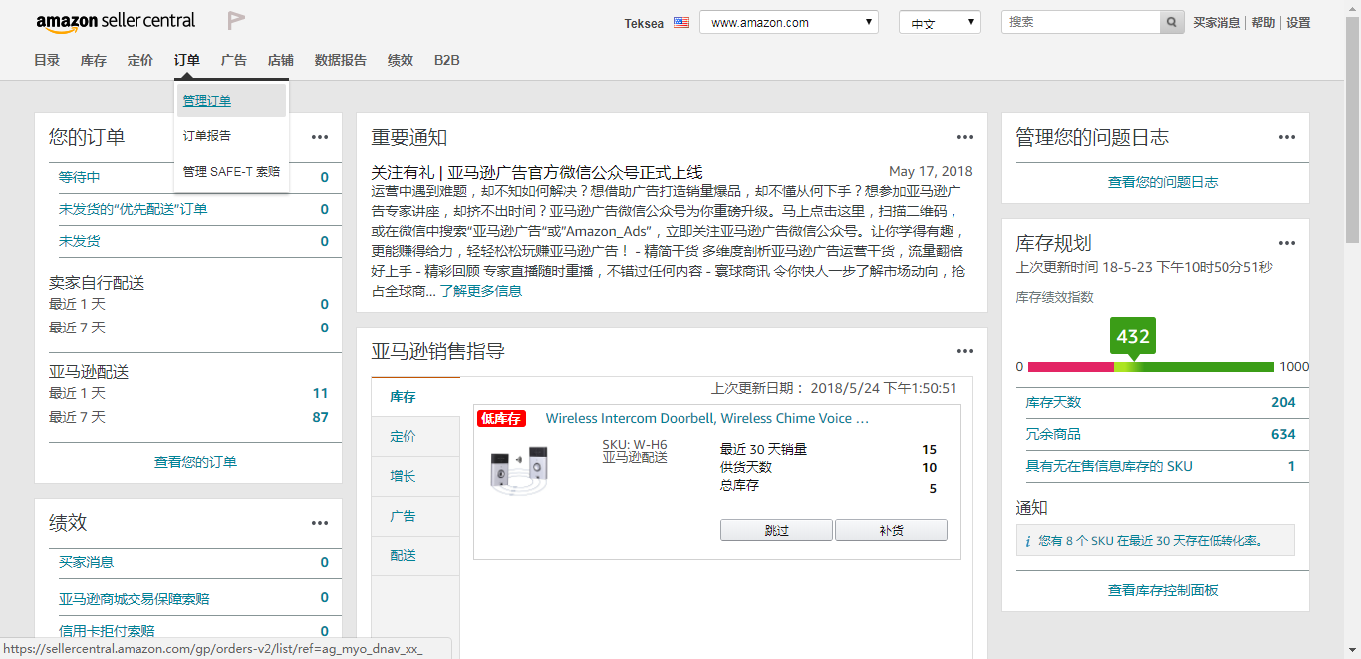Click the info icon in 通知 notice
Image resolution: width=1361 pixels, height=659 pixels.
(1027, 541)
